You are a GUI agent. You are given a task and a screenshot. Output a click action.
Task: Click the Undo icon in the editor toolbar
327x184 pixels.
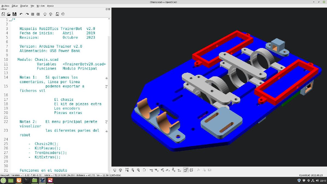[21, 14]
